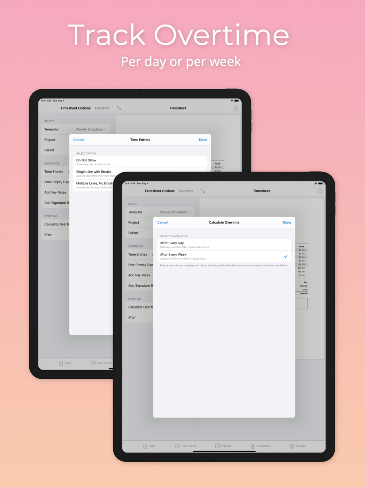This screenshot has height=487, width=365.
Task: Tap Time Entries row on front iPad
Action: click(139, 254)
